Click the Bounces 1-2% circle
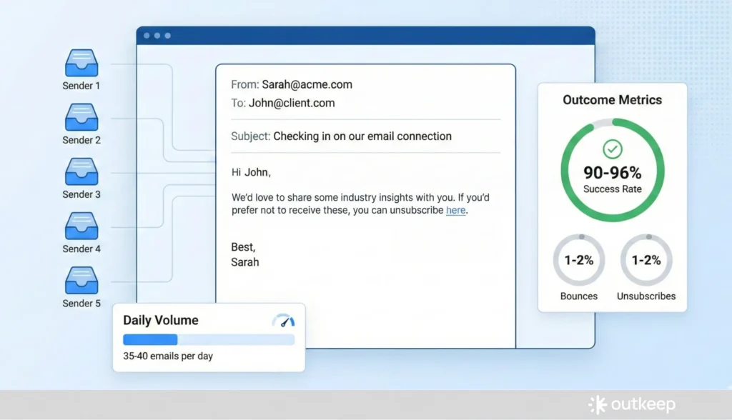Viewport: 732px width, 420px height. click(578, 260)
